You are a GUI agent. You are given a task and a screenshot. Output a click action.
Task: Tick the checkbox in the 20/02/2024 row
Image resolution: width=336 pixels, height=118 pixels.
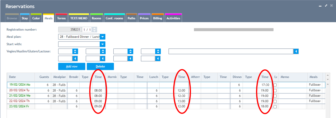click(275, 90)
